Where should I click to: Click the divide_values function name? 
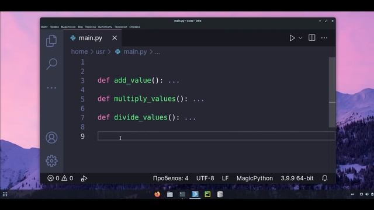[141, 117]
